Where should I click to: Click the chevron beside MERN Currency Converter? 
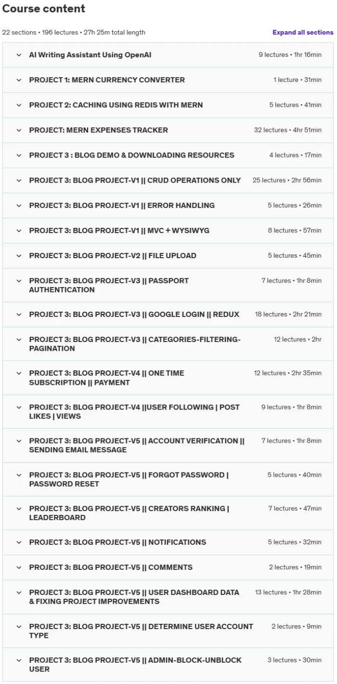click(x=19, y=80)
